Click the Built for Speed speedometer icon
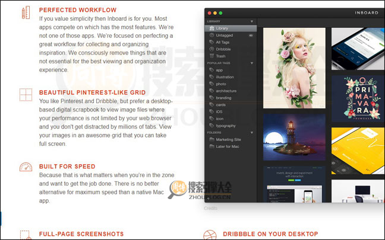 [x=26, y=167]
